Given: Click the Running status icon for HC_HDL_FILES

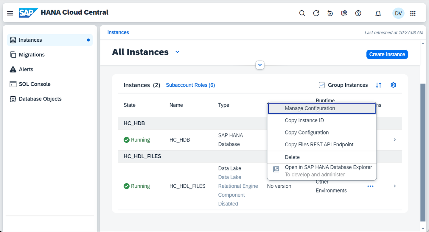Looking at the screenshot, I should pyautogui.click(x=127, y=186).
